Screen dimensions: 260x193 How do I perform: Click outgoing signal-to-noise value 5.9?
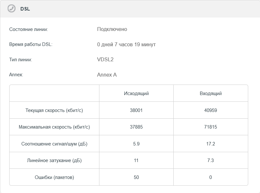[x=136, y=144]
